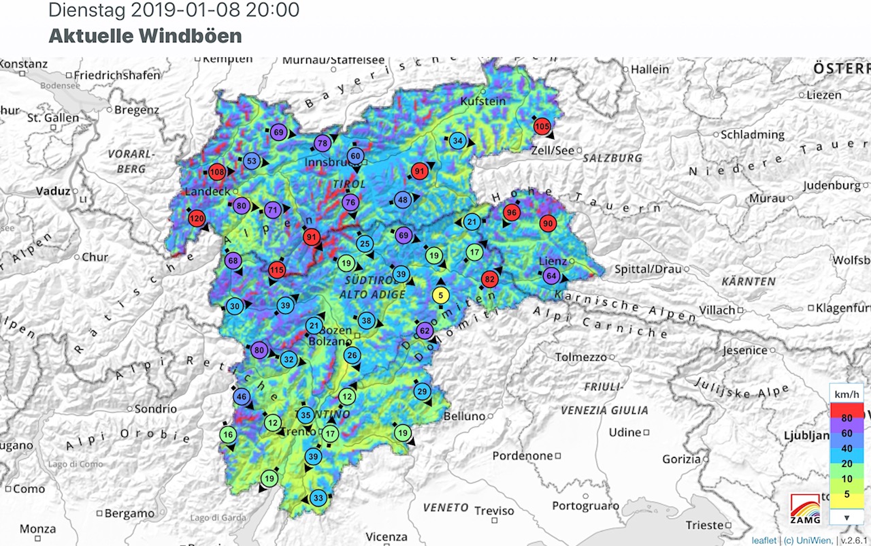This screenshot has width=871, height=546.
Task: Select the 29 km/h station marker
Action: click(x=422, y=391)
